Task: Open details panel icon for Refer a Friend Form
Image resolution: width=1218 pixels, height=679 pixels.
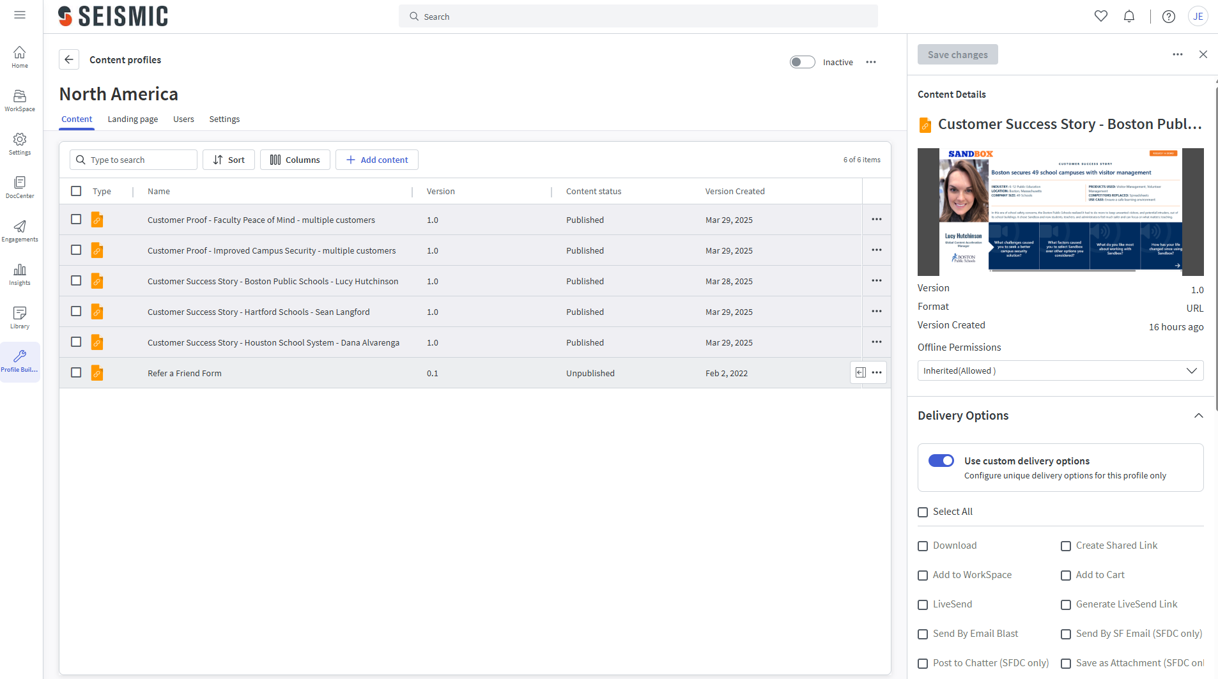Action: point(860,373)
